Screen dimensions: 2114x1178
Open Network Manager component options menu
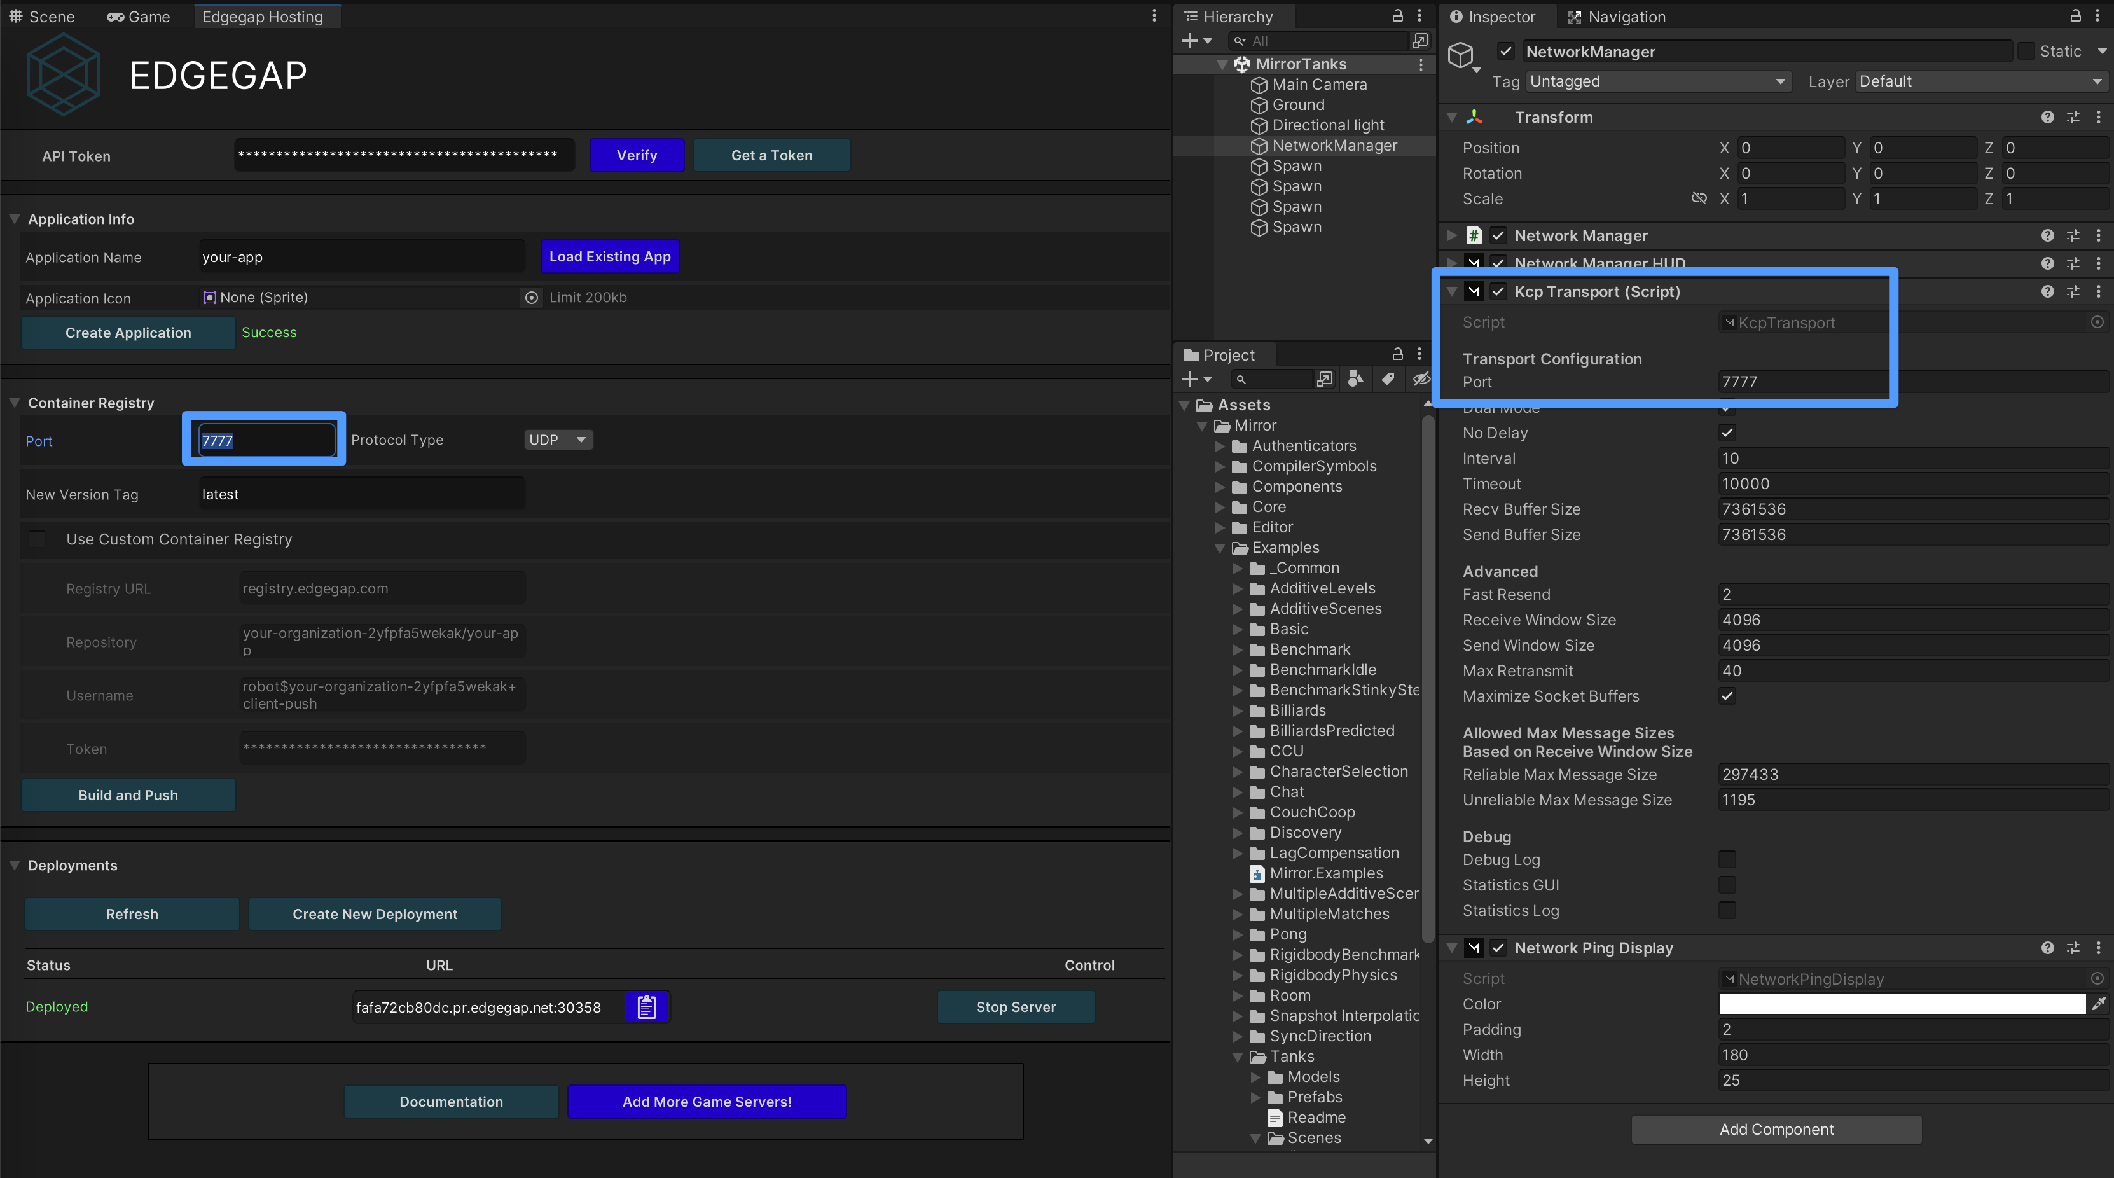(x=2098, y=235)
